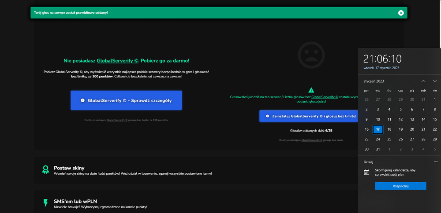Select January 26 in the calendar
Screen dimensions: 441x213
click(x=401, y=139)
